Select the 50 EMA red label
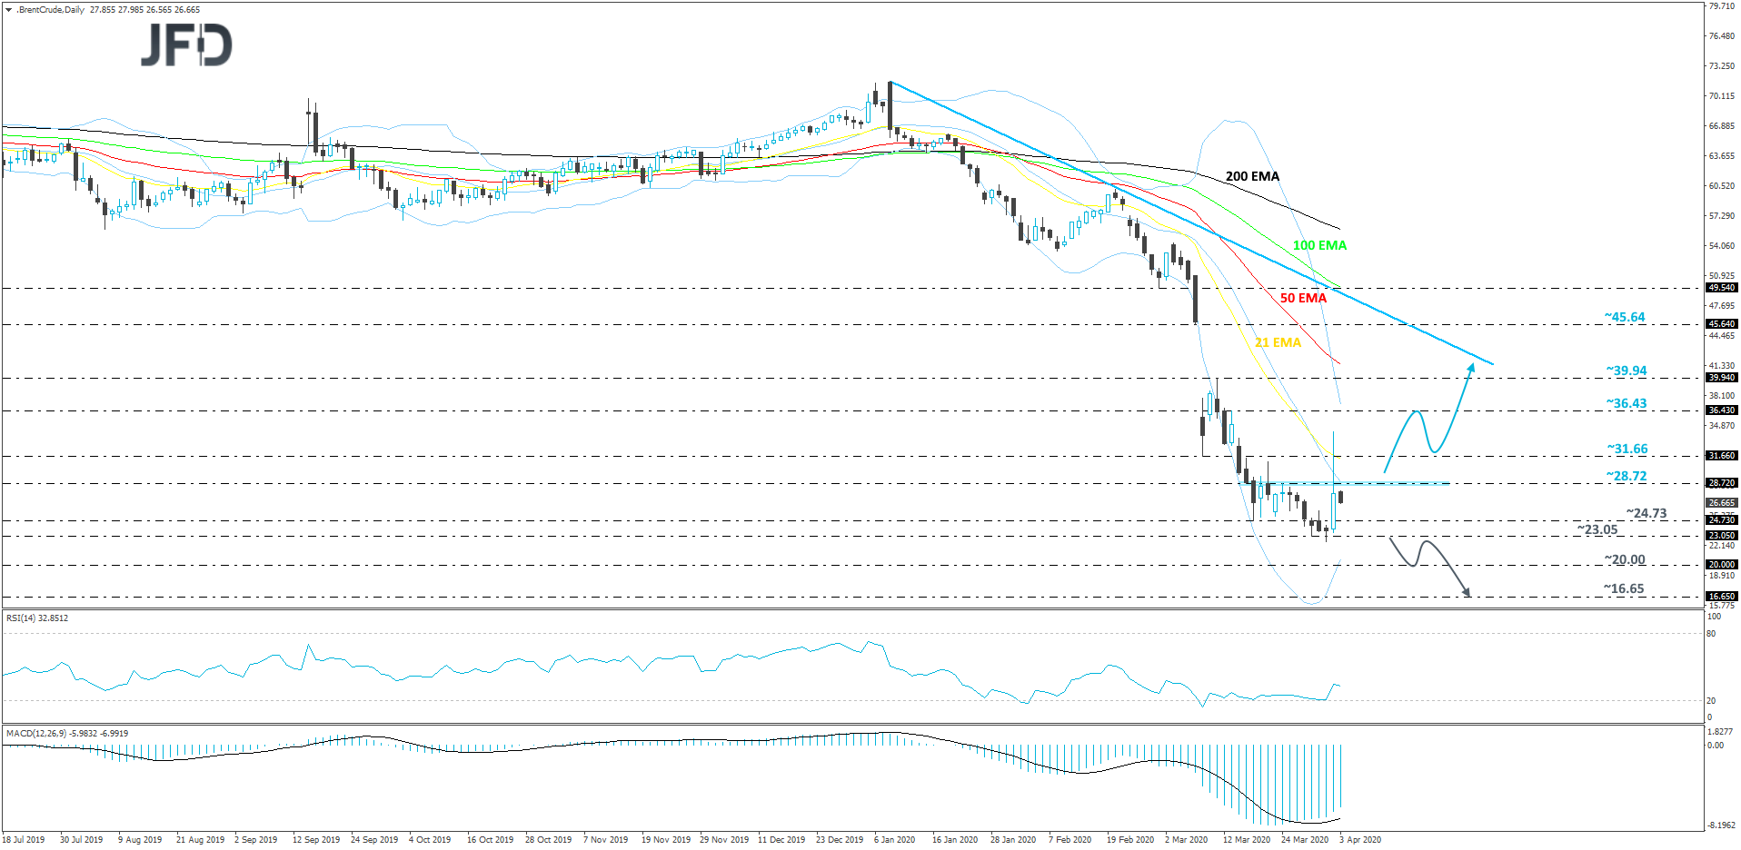Screen dimensions: 1741x850 pyautogui.click(x=1303, y=297)
